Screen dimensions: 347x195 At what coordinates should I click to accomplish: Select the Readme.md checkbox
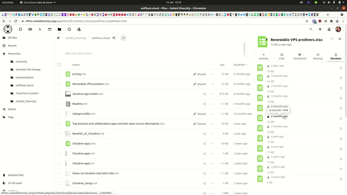coord(59,104)
